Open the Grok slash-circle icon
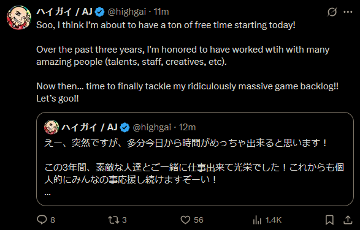This screenshot has width=360, height=230. [332, 12]
